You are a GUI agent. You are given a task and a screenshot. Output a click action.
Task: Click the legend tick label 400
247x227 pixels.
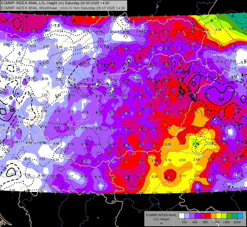pos(195,222)
